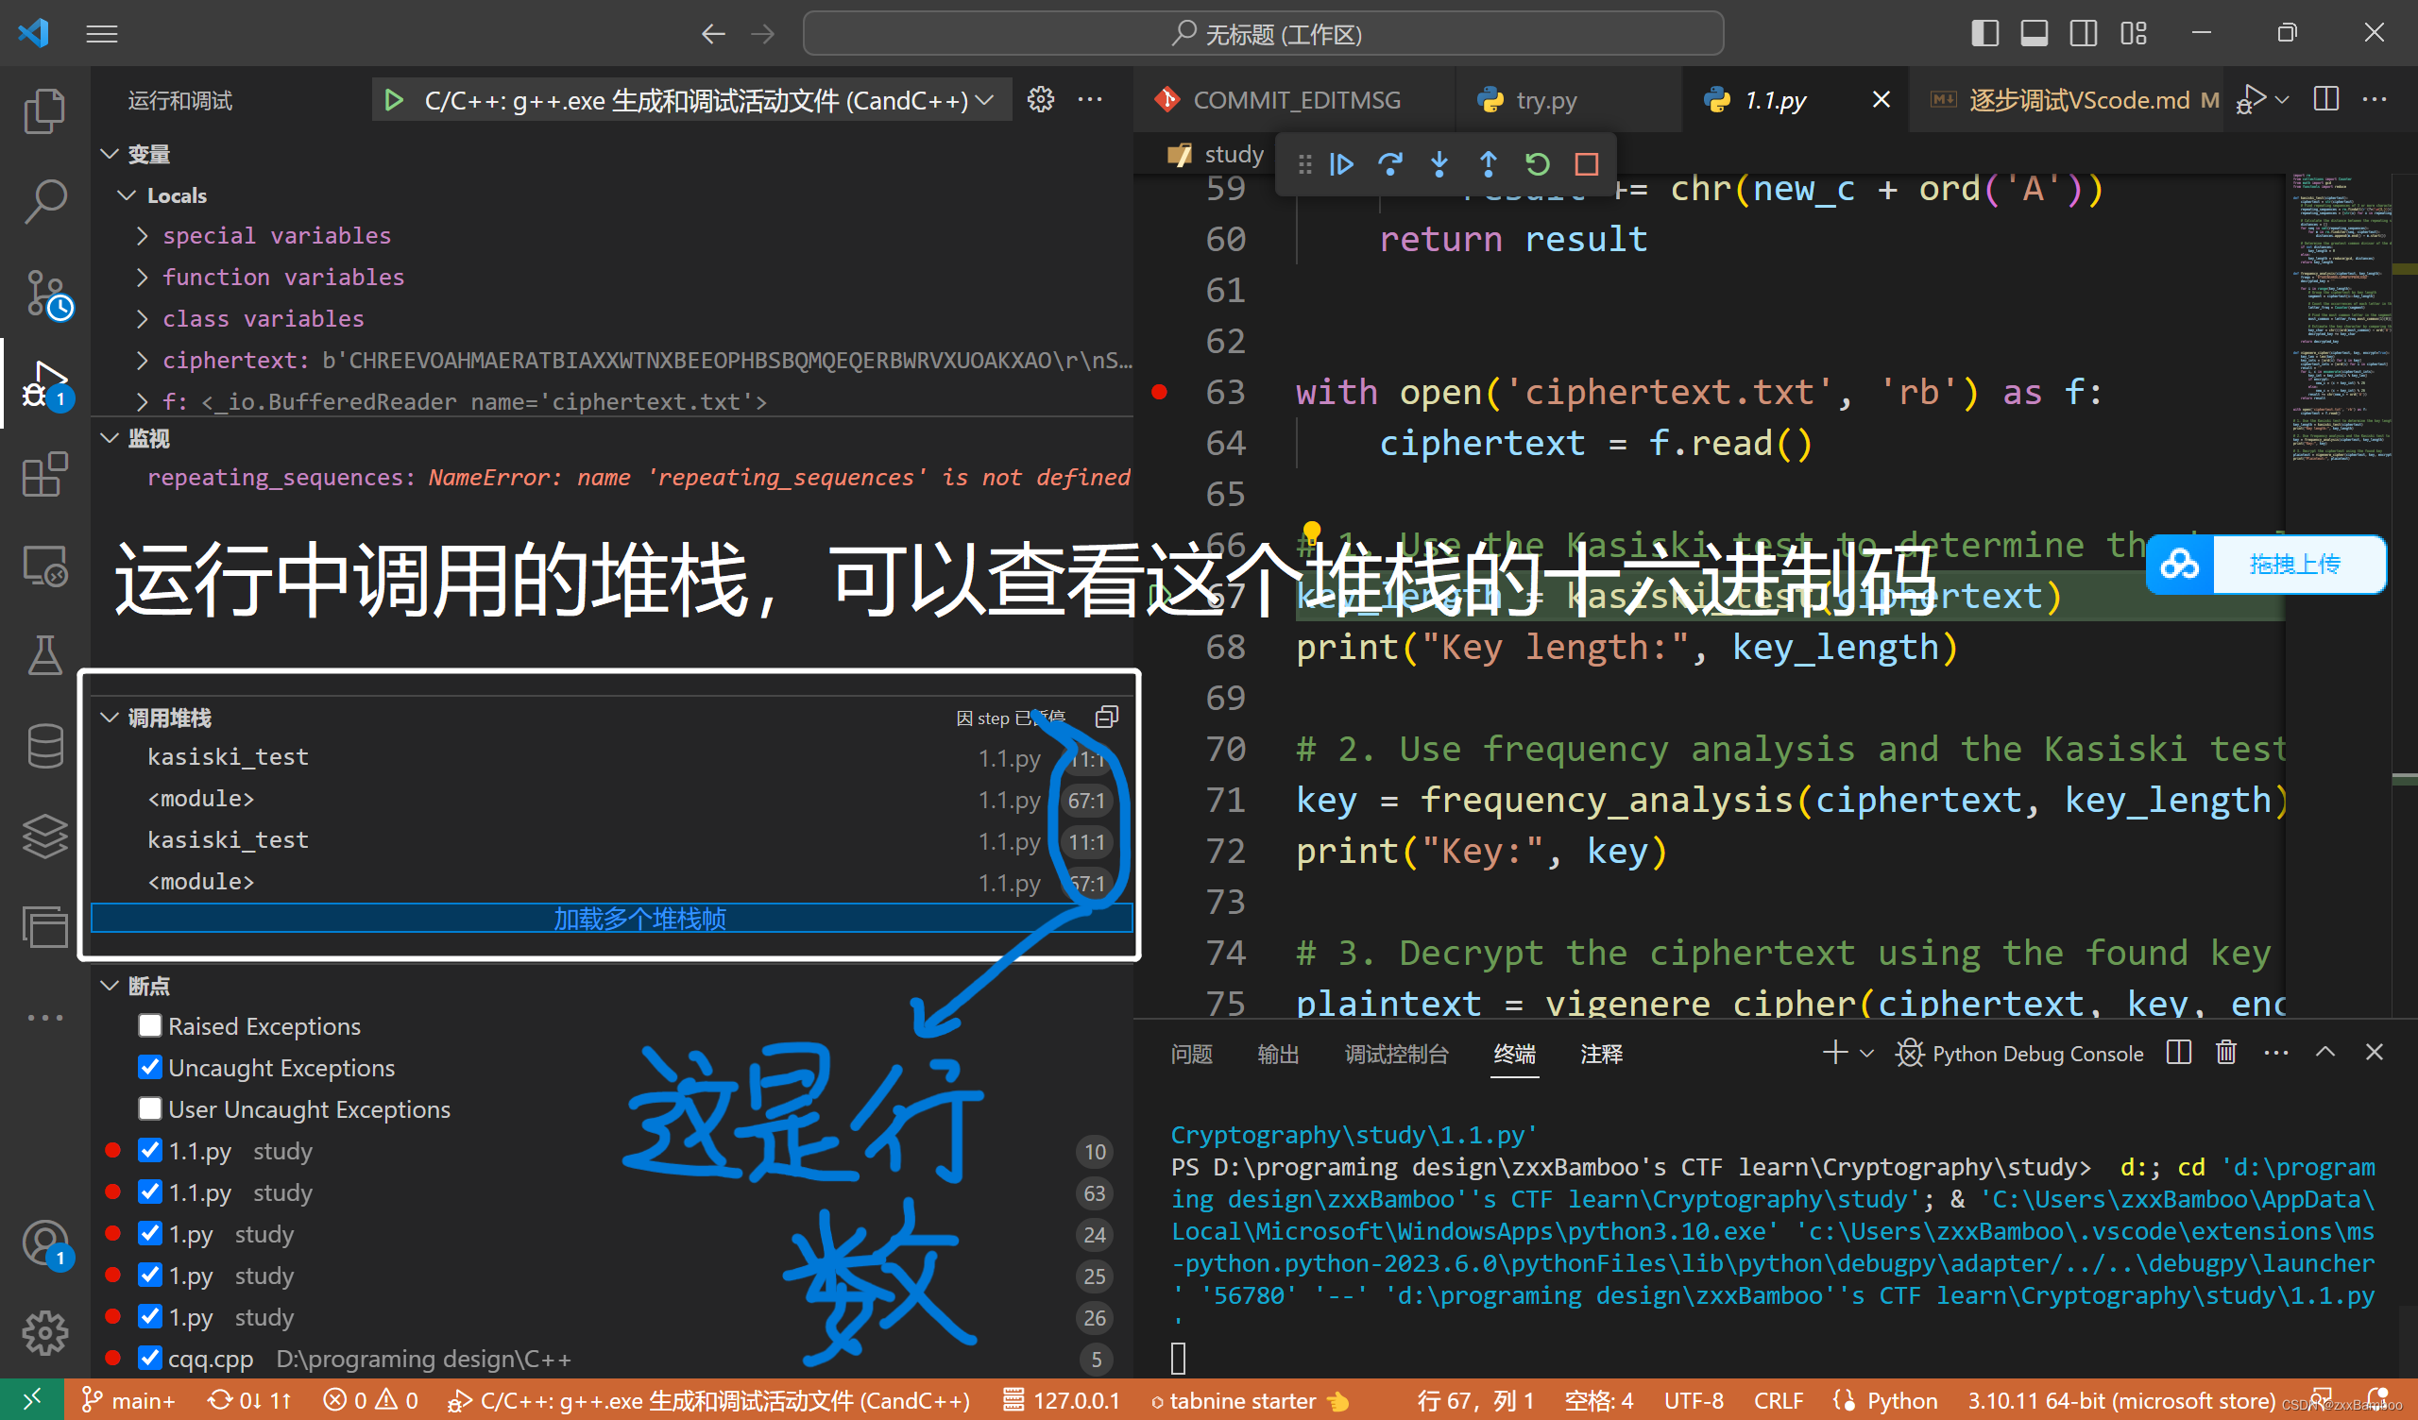Image resolution: width=2418 pixels, height=1420 pixels.
Task: Click Restart in the debug toolbar
Action: 1537,164
